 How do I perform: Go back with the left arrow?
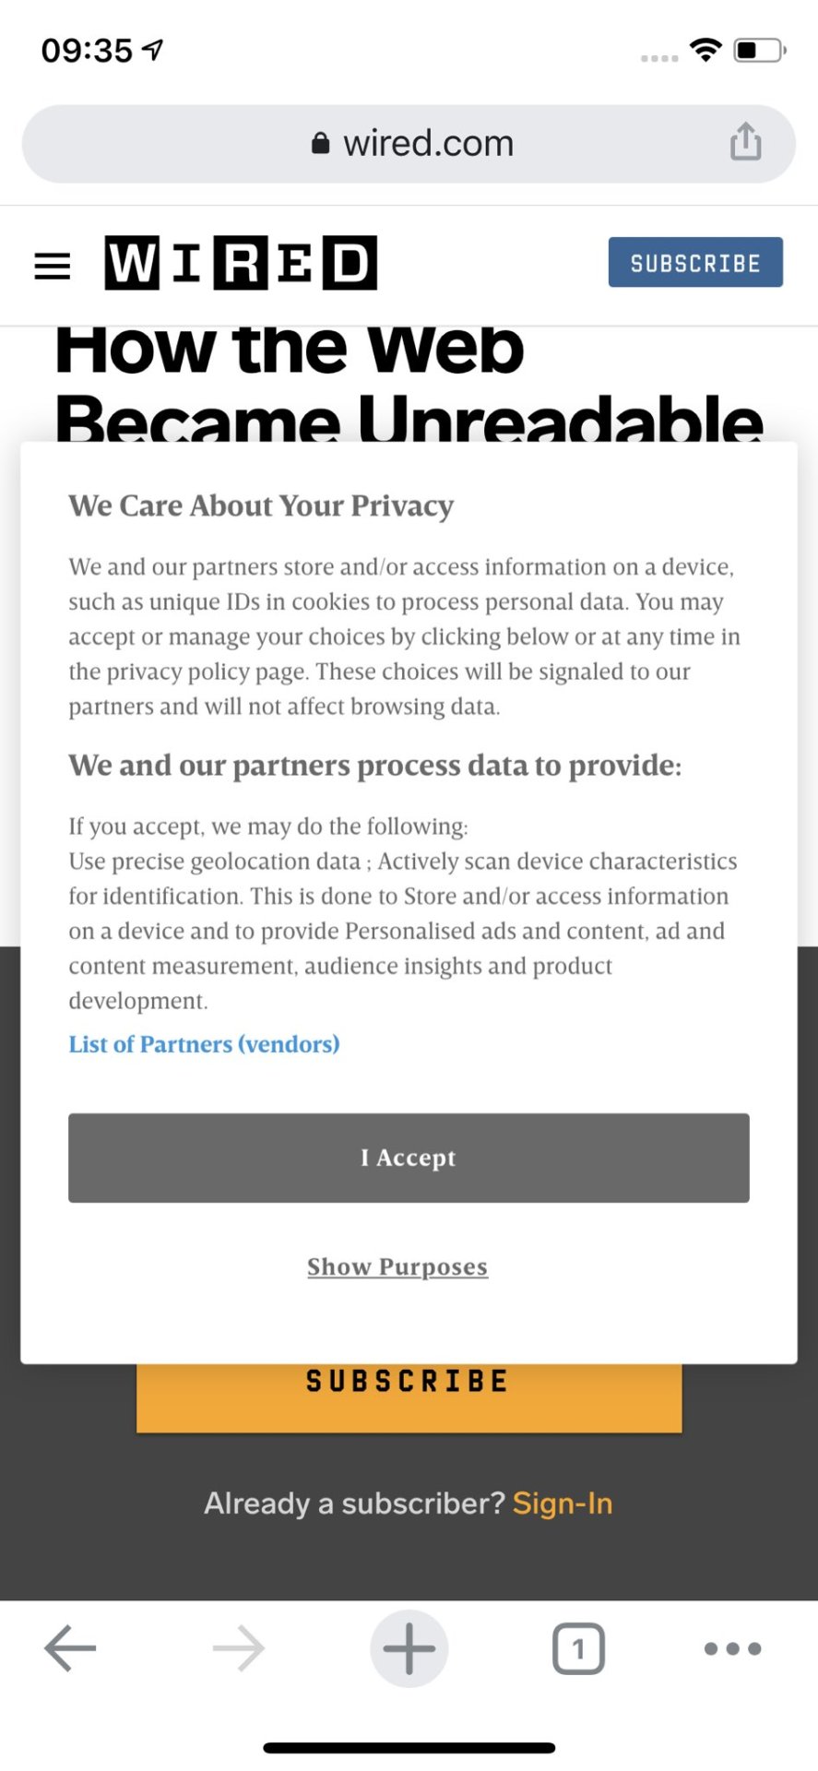[70, 1648]
